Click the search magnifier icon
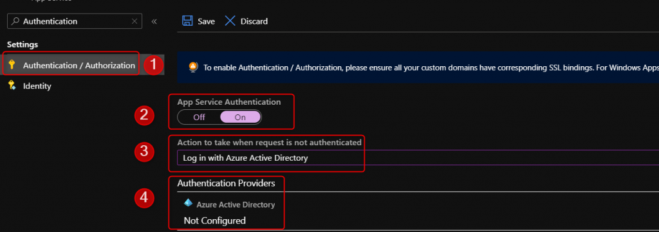 point(15,21)
